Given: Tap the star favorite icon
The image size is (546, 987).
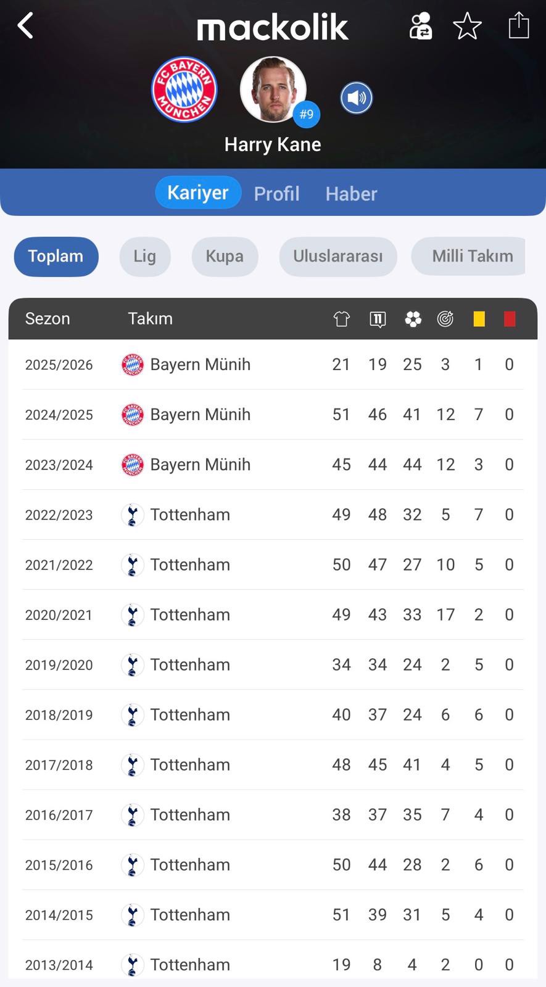Looking at the screenshot, I should coord(467,26).
